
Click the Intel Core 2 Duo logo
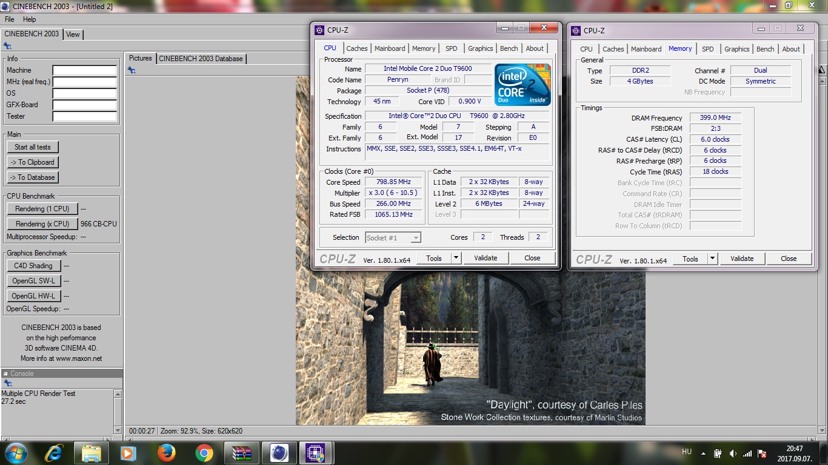[x=523, y=84]
